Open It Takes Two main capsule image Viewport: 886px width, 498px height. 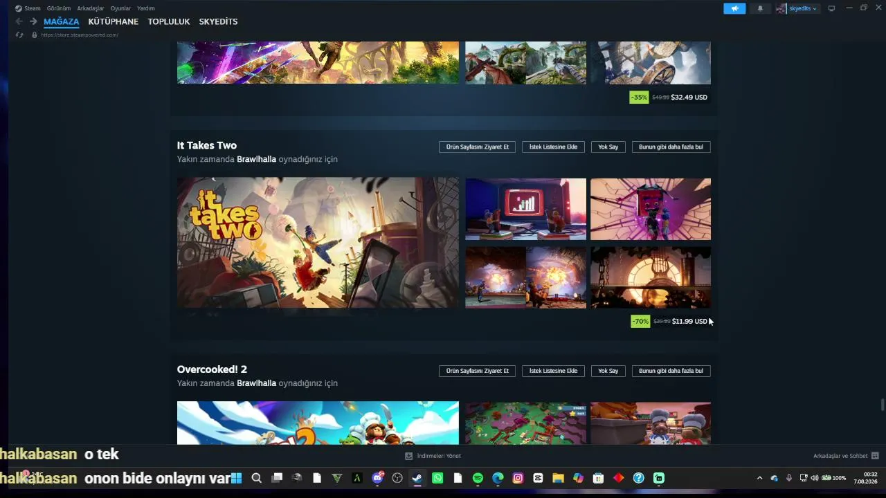(318, 243)
